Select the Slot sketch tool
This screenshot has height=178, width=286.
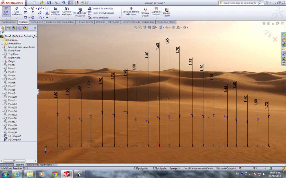(25, 17)
